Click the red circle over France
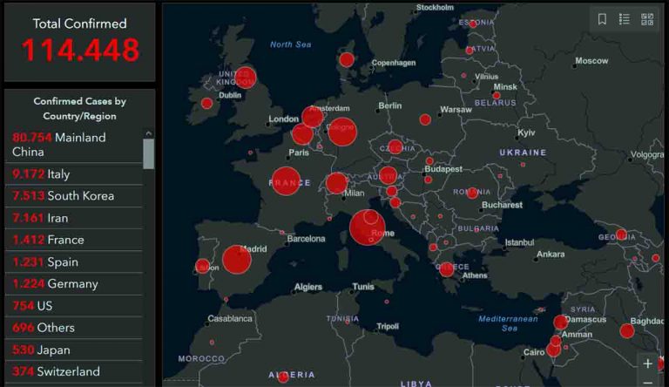Viewport: 669px width, 387px height. point(286,181)
